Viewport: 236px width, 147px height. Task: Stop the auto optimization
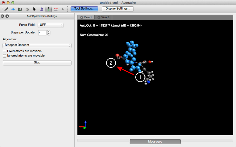point(37,63)
